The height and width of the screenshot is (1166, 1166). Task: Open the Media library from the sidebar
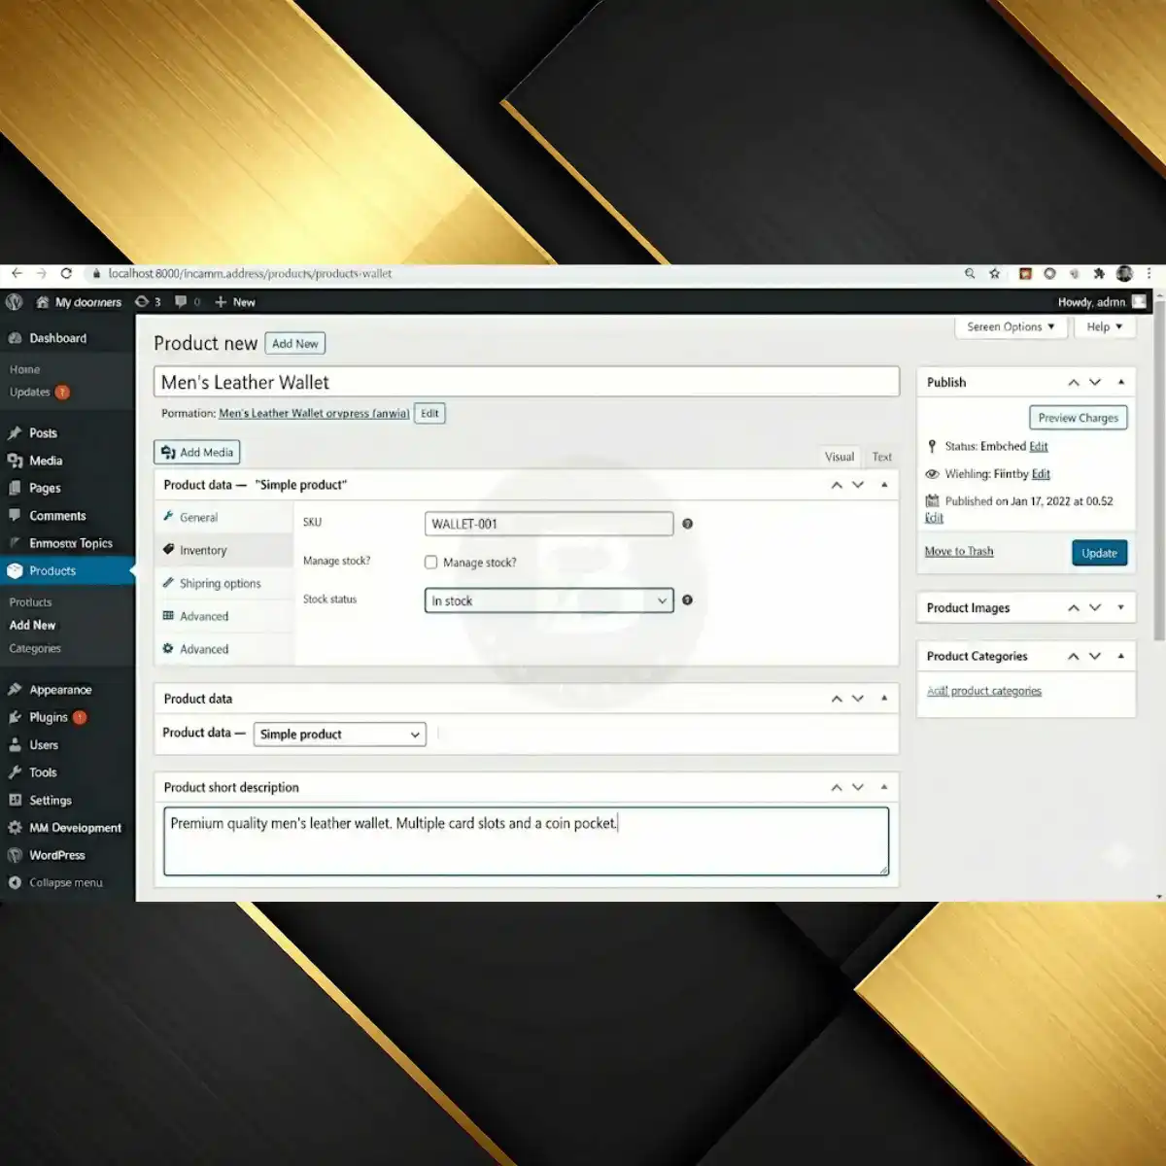[45, 461]
